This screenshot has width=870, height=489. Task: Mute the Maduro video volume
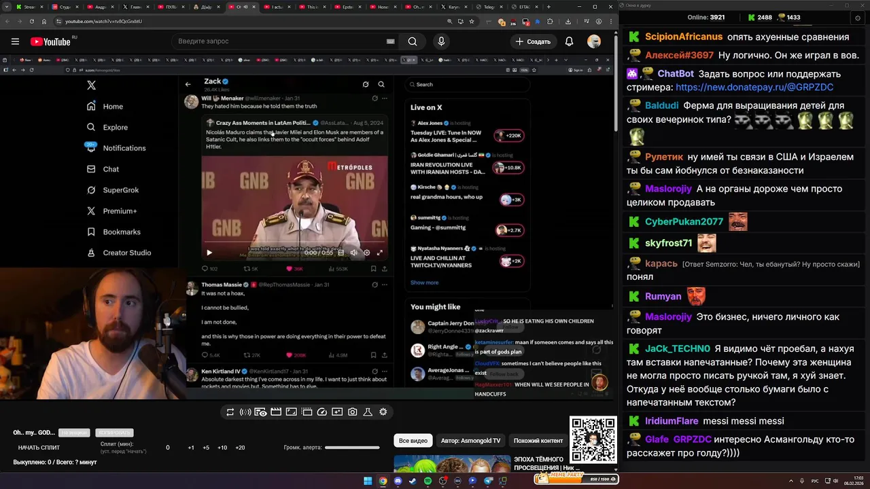coord(353,253)
